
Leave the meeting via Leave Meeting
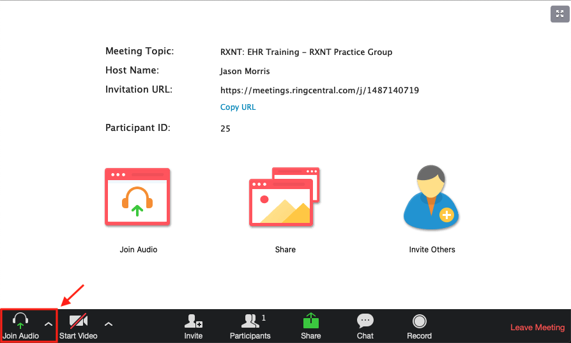point(538,327)
